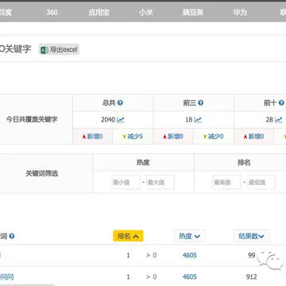This screenshot has height=286, width=286.
Task: Click the Excel icon in export button
Action: click(44, 49)
